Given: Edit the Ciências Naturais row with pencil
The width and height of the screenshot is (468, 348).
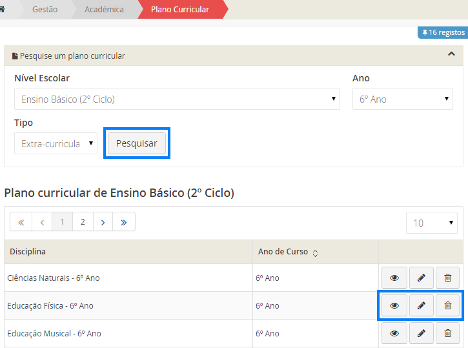Looking at the screenshot, I should [421, 278].
